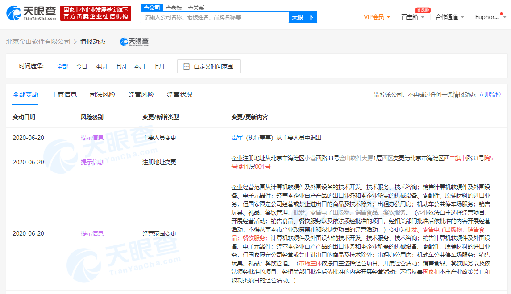Viewport: 511px width, 294px height.
Task: Open the 百宝箱 dropdown menu
Action: click(x=413, y=17)
